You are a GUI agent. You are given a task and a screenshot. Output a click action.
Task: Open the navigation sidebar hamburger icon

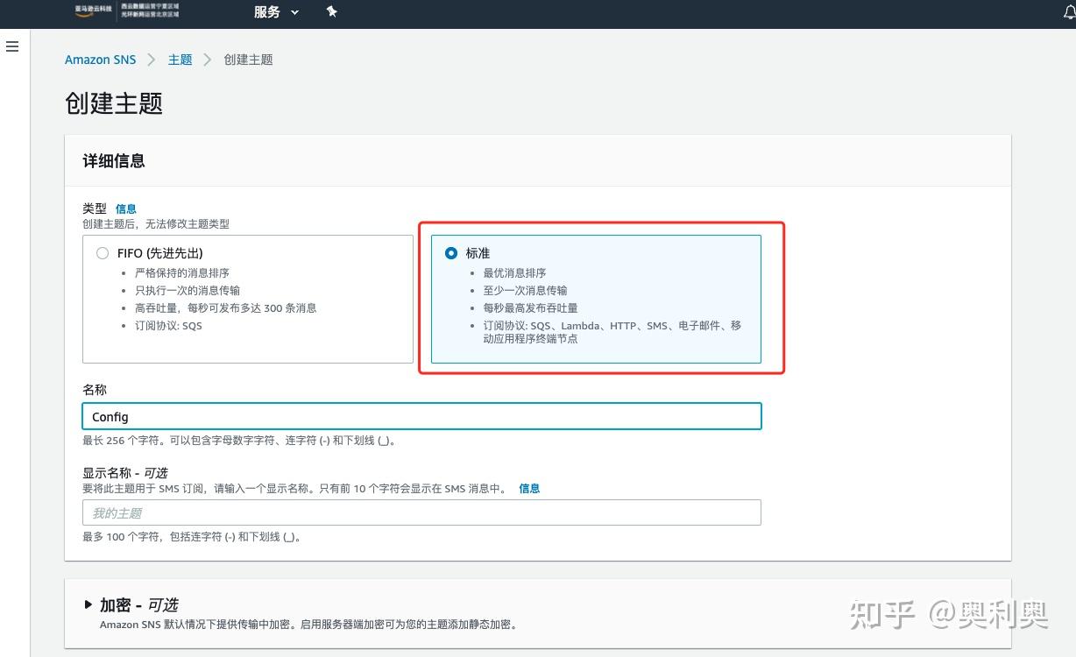[11, 46]
